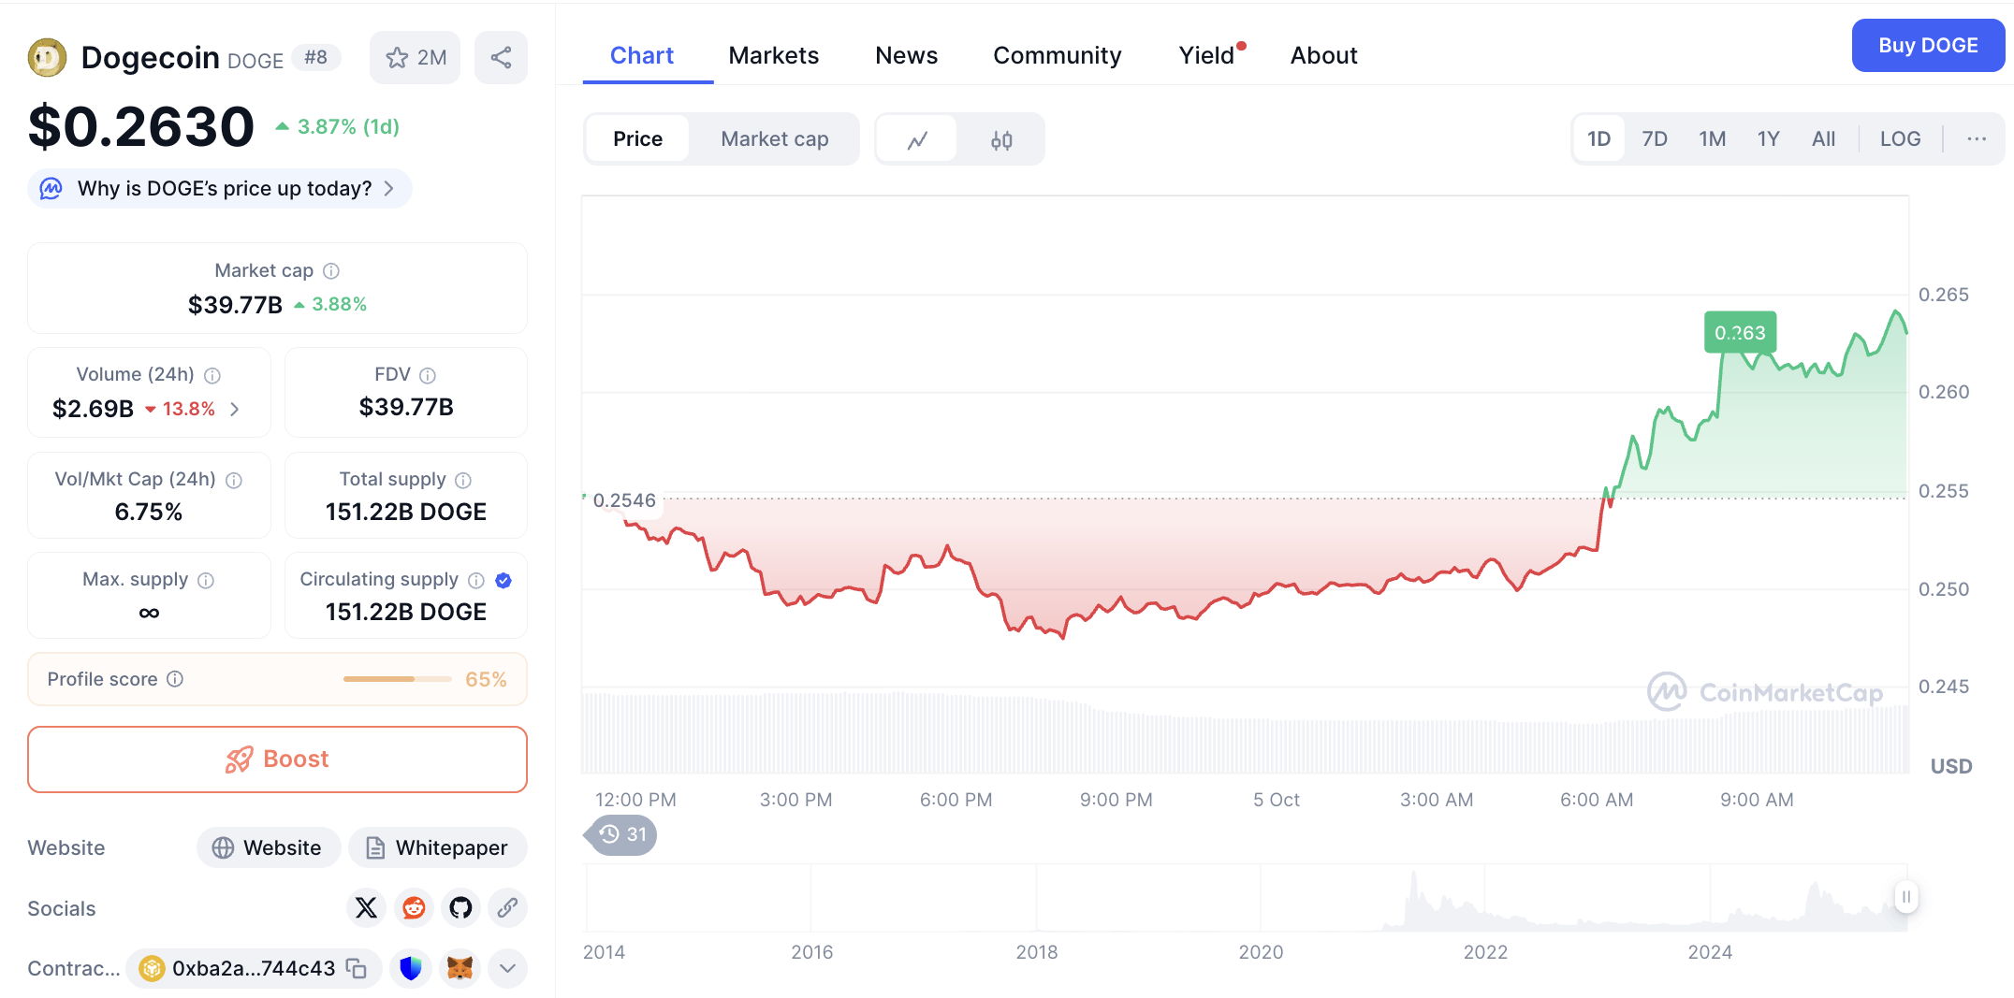
Task: Click the share icon next to Dogecoin
Action: tap(501, 58)
